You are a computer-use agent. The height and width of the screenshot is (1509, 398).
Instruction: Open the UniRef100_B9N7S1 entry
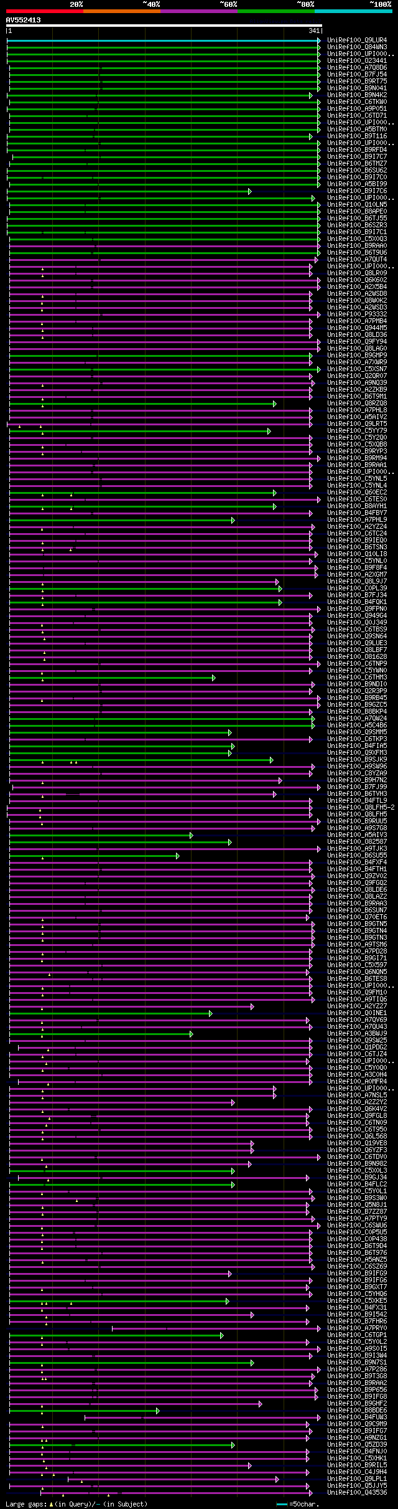[357, 1362]
